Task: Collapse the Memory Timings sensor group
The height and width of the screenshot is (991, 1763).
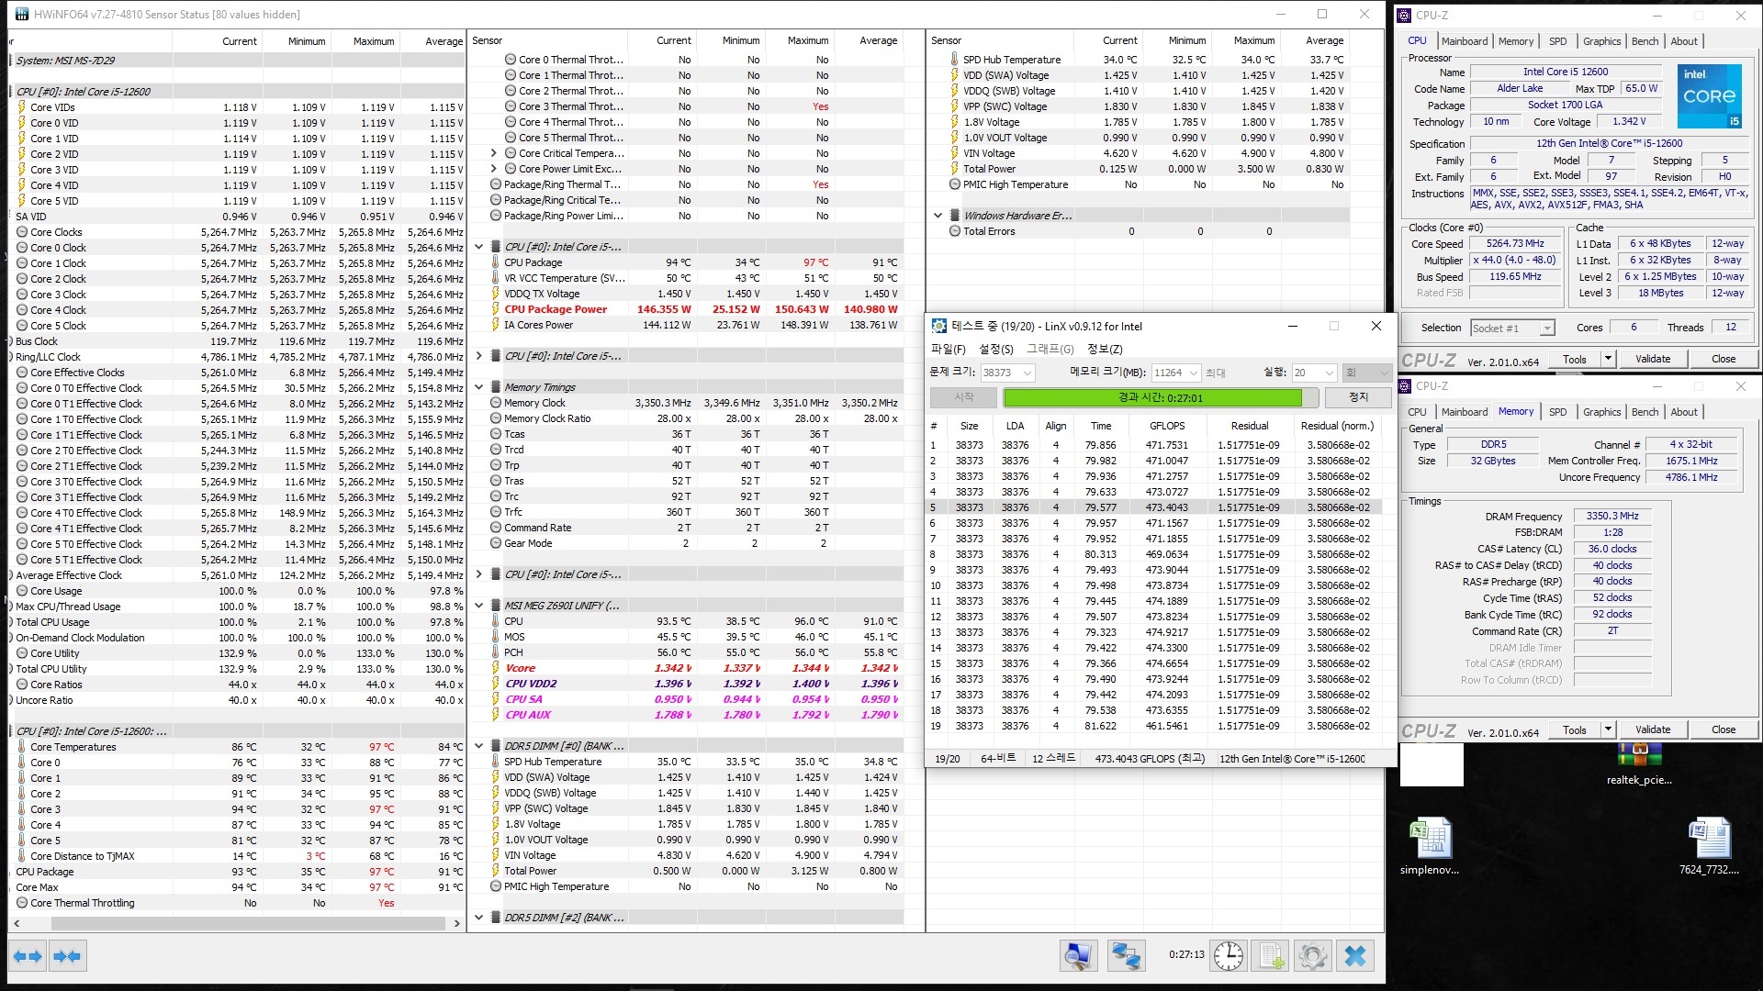Action: click(478, 387)
